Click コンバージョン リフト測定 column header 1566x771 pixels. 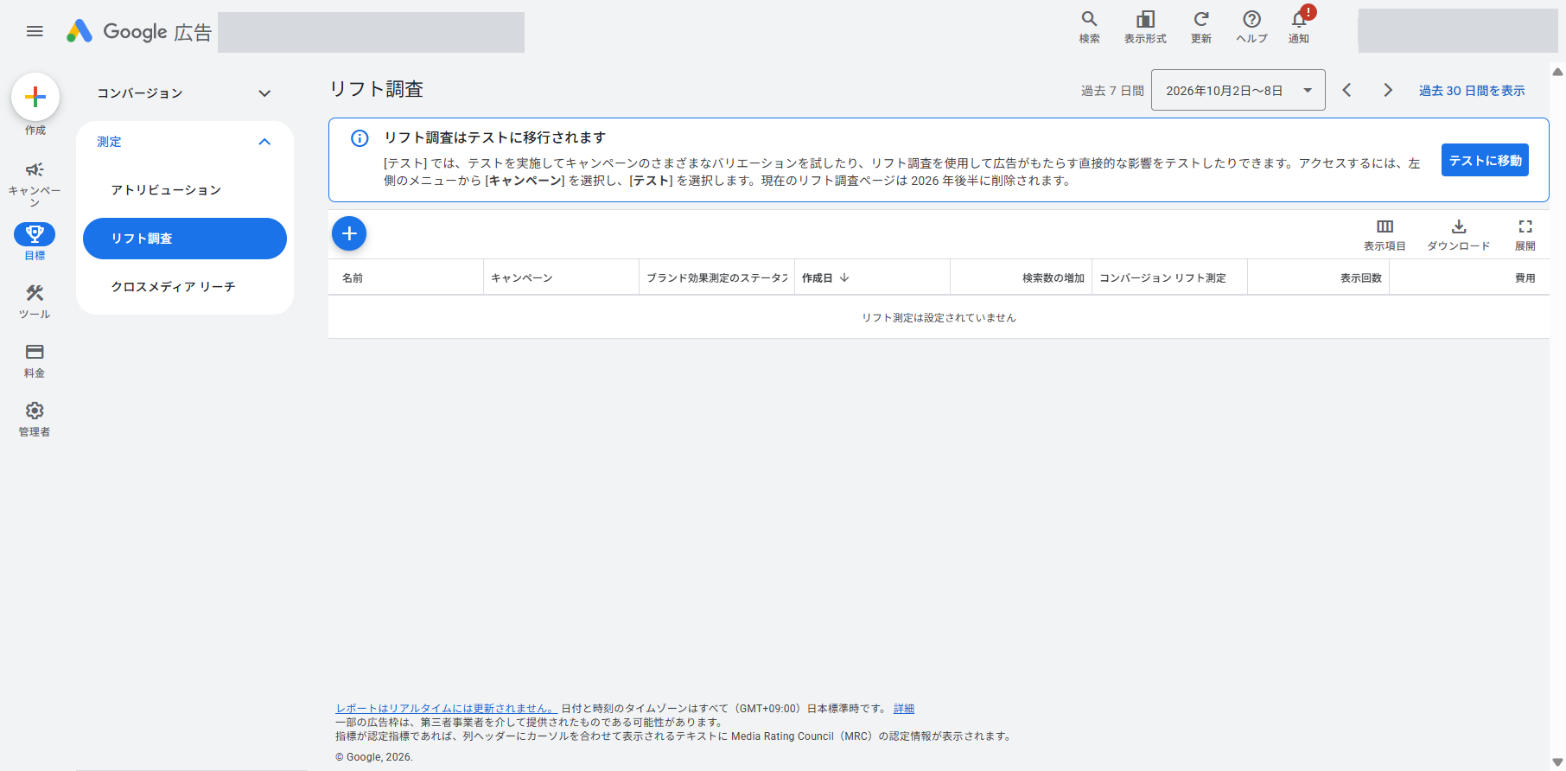click(x=1170, y=277)
